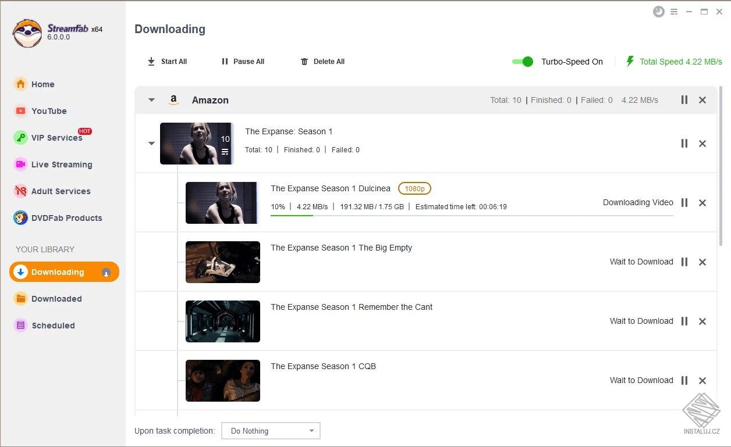The width and height of the screenshot is (731, 447).
Task: Remove The Expanse: Season 1 task
Action: coord(702,144)
